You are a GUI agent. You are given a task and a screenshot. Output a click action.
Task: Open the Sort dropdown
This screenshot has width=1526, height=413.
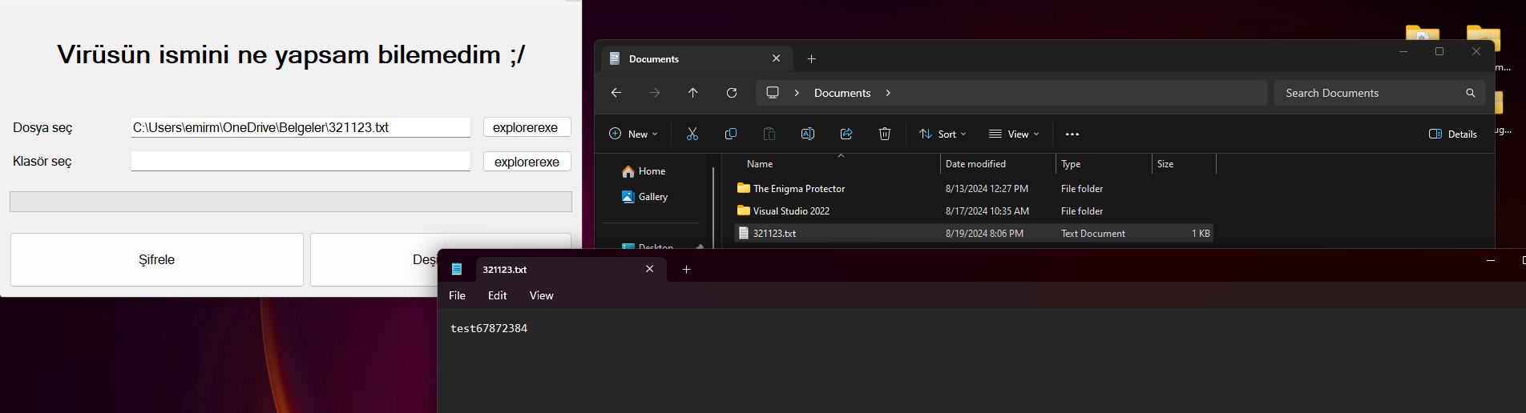[943, 134]
